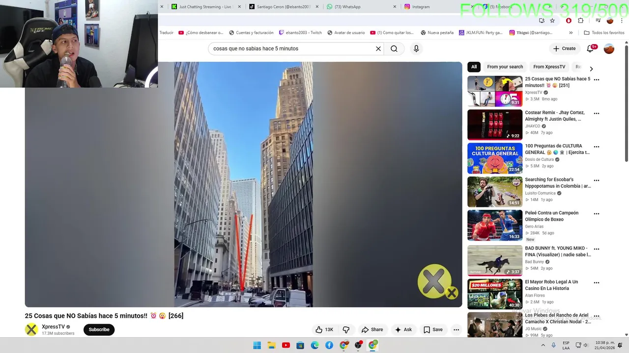The height and width of the screenshot is (353, 629).
Task: Open the taskbar volume icon
Action: click(586, 345)
